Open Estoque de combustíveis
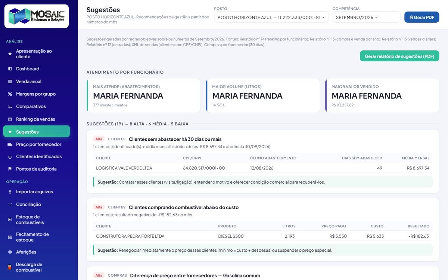The width and height of the screenshot is (448, 280). point(37,220)
